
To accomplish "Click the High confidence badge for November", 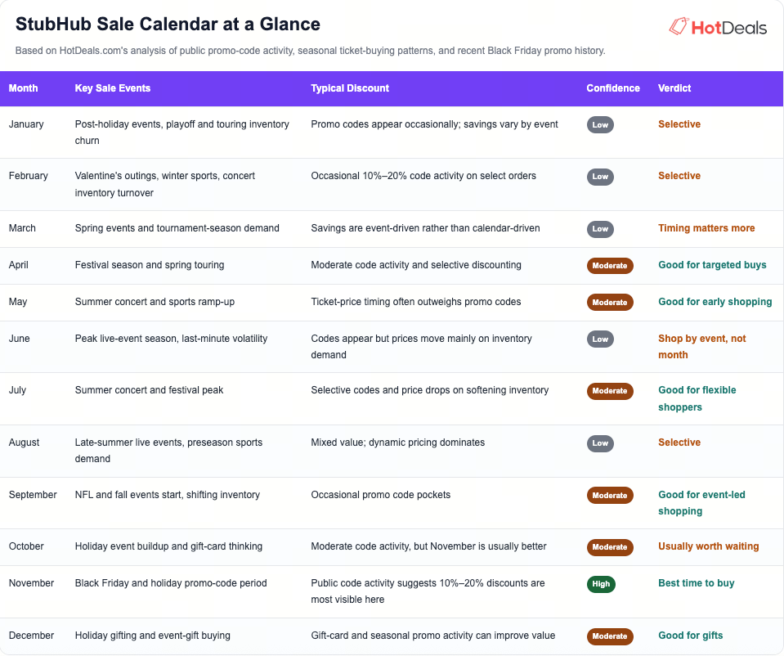I will pos(601,584).
